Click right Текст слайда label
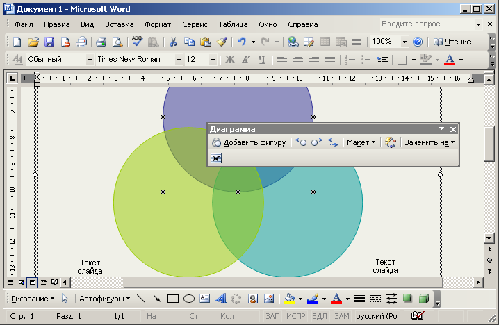The height and width of the screenshot is (325, 499). click(386, 266)
